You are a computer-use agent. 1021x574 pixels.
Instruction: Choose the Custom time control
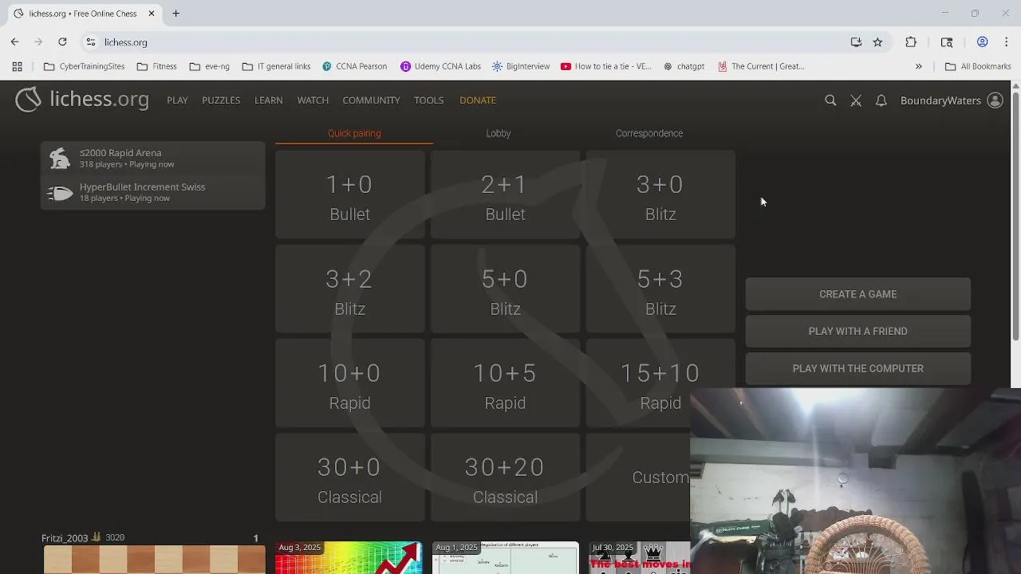click(x=638, y=478)
